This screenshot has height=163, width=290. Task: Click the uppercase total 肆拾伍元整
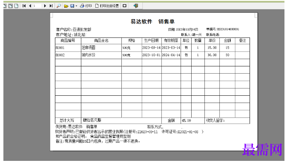[92, 120]
